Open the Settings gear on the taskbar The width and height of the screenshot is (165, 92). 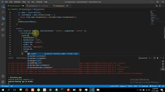point(51,90)
